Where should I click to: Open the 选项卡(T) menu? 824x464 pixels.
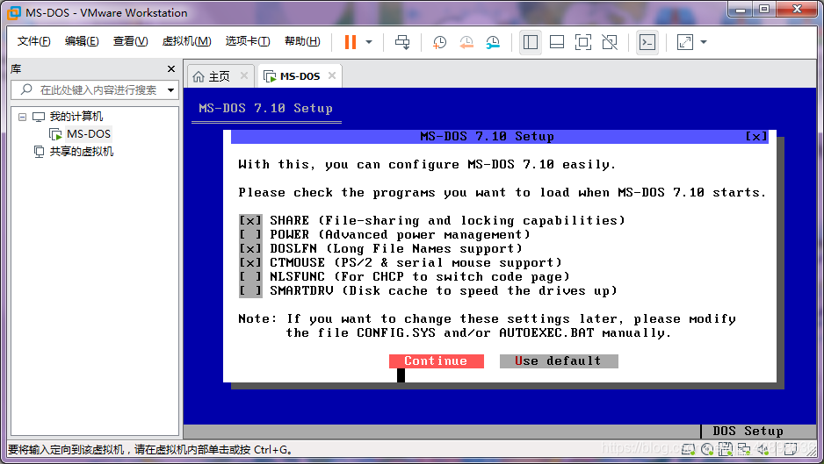click(x=248, y=41)
